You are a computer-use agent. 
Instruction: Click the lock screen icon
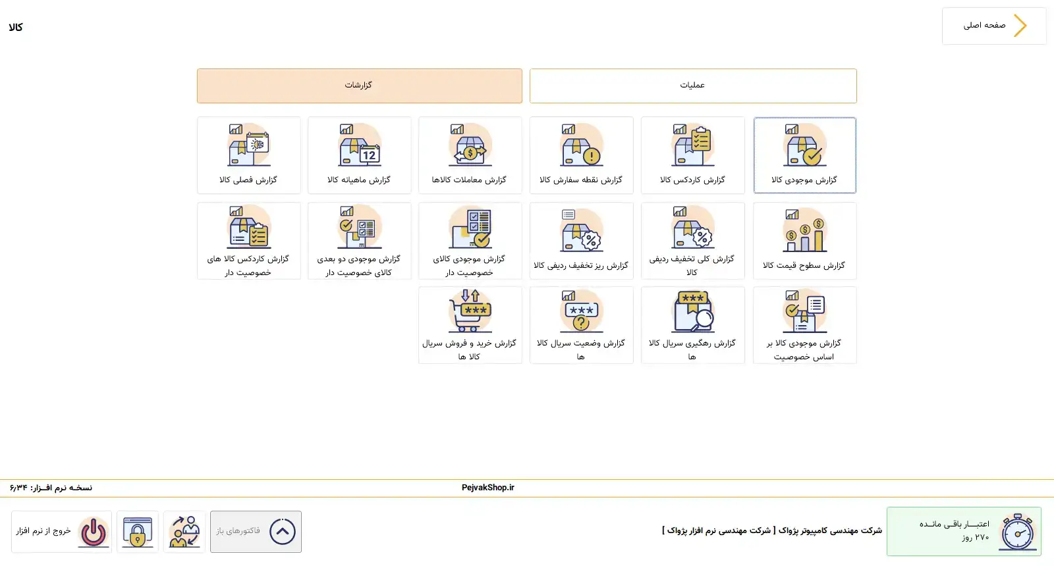138,532
